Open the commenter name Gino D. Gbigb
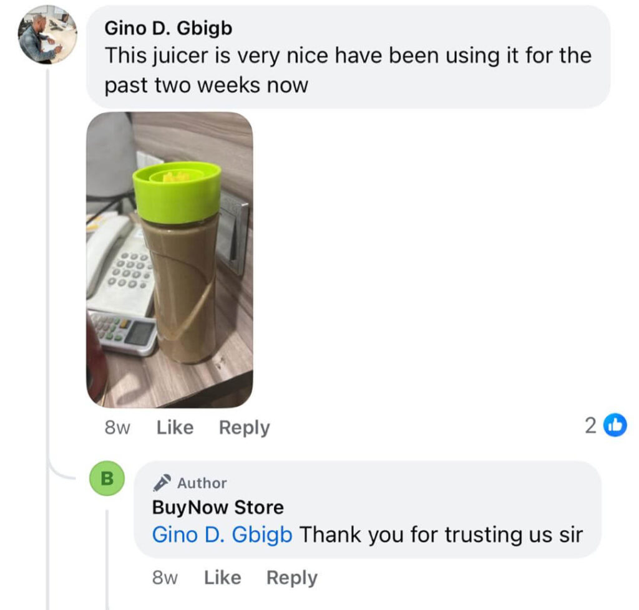Screen dimensions: 639x610 (168, 28)
